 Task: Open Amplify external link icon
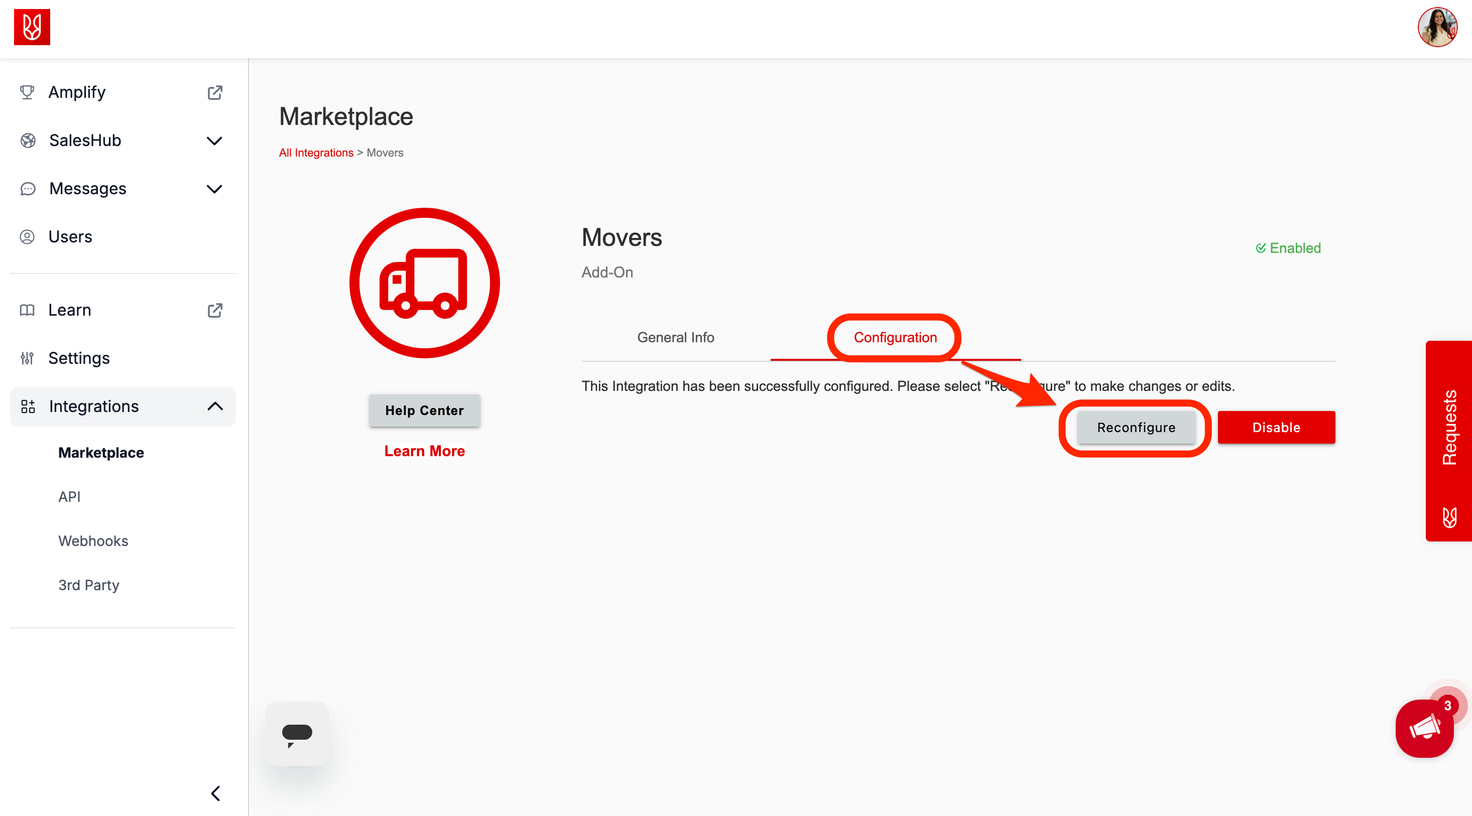(215, 92)
